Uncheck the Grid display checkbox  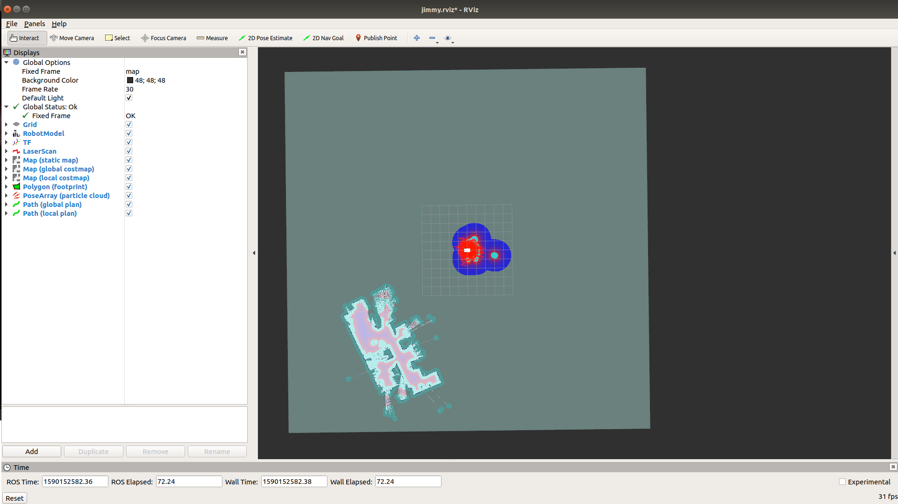[x=129, y=124]
